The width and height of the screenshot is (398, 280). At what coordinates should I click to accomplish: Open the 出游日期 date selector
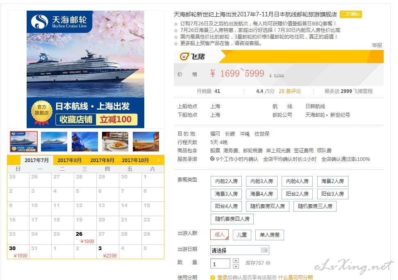tap(239, 250)
